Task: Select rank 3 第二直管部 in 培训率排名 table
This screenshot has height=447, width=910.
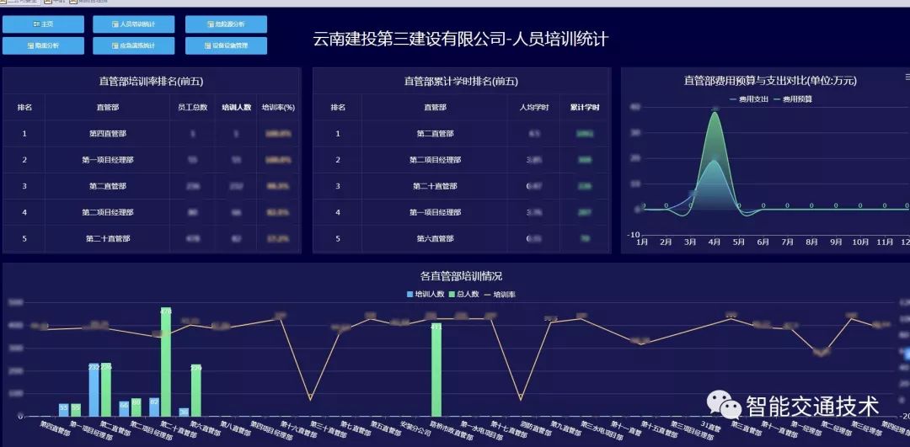Action: click(152, 186)
